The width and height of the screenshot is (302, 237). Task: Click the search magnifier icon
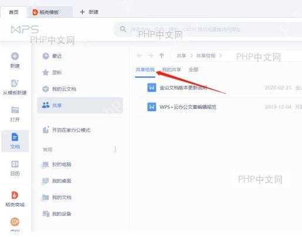click(123, 29)
